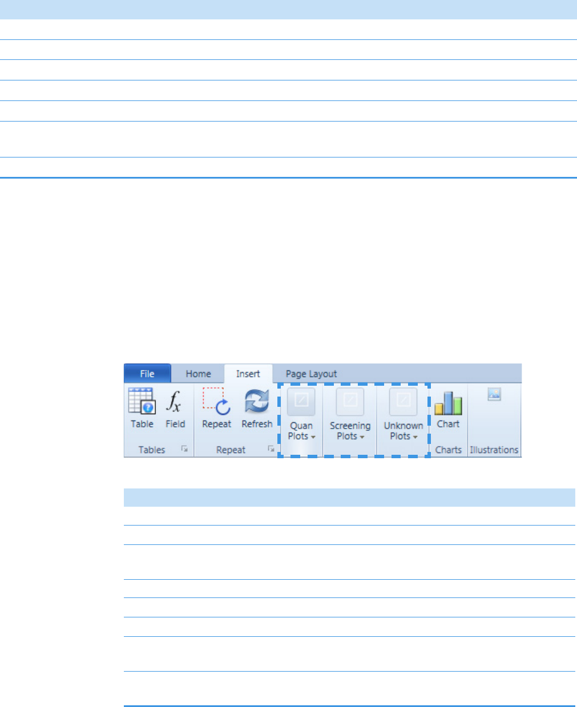Image resolution: width=577 pixels, height=707 pixels.
Task: Click the Illustrations picture icon
Action: coord(494,394)
